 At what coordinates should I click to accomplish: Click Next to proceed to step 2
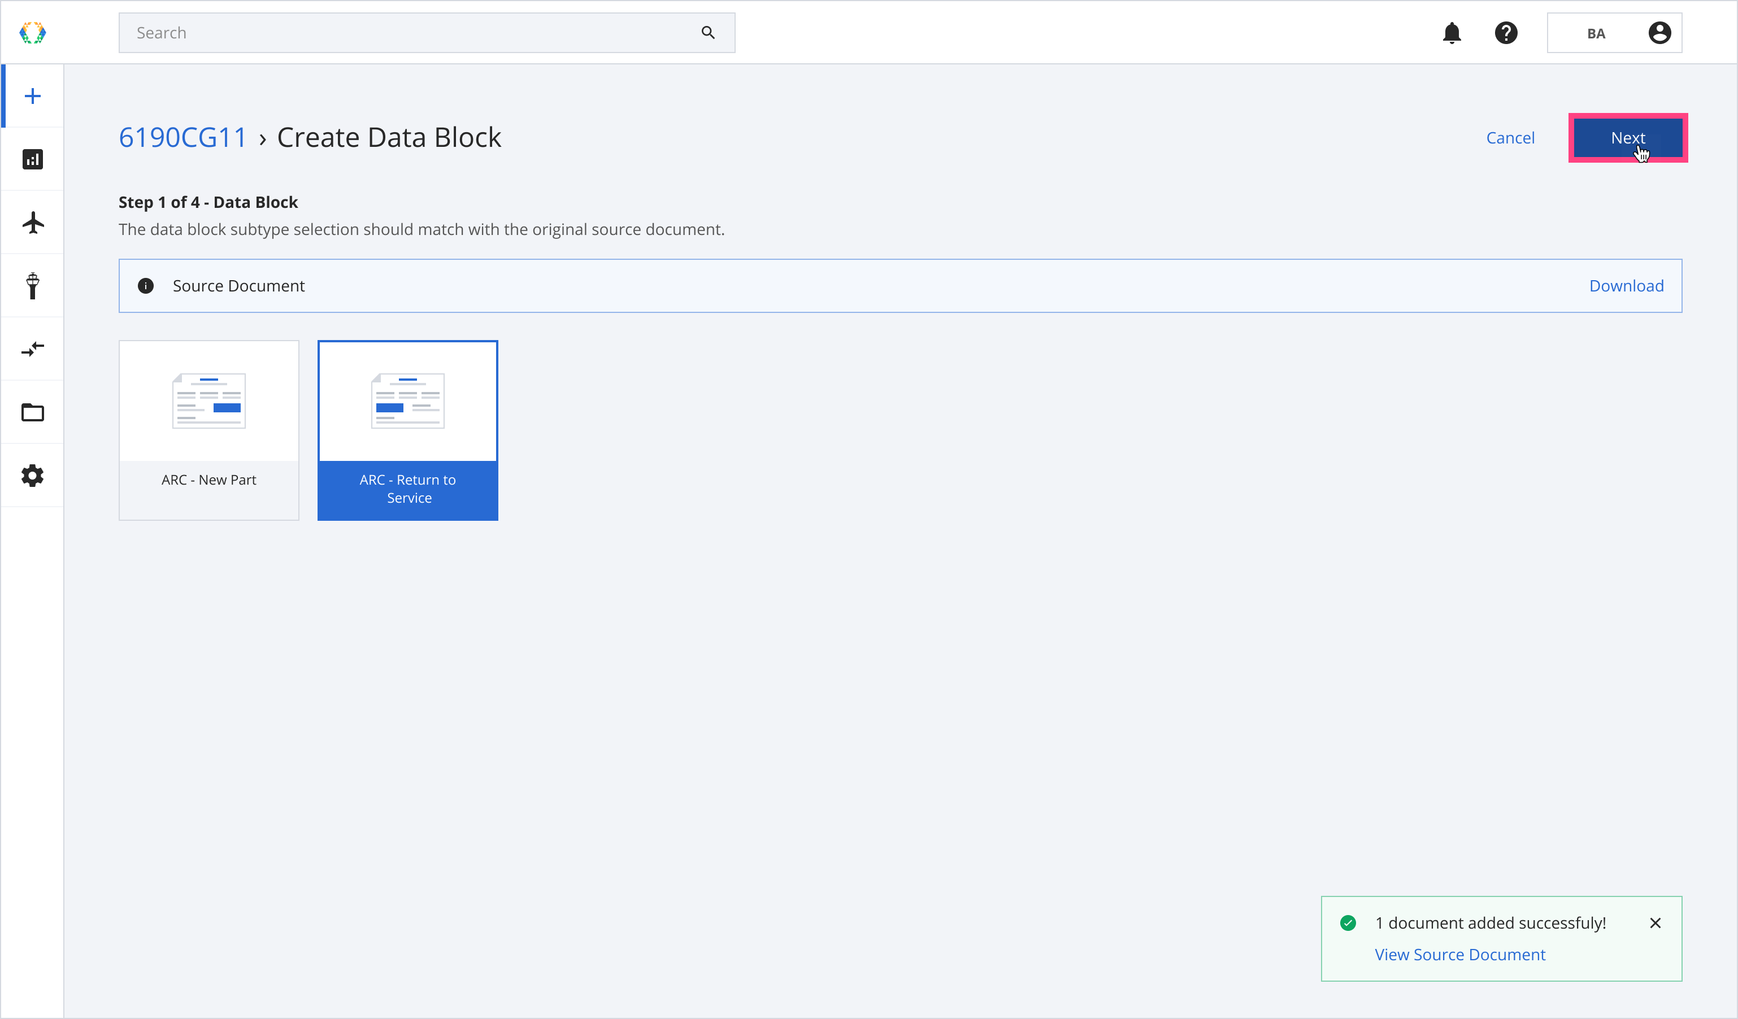pyautogui.click(x=1629, y=137)
